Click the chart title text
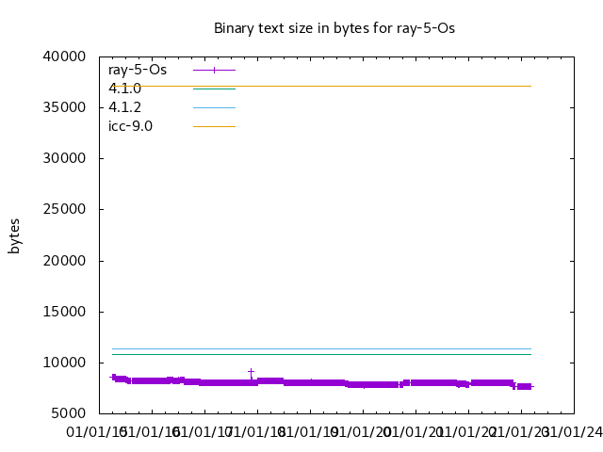Screen dimensions: 603x452 tap(334, 28)
